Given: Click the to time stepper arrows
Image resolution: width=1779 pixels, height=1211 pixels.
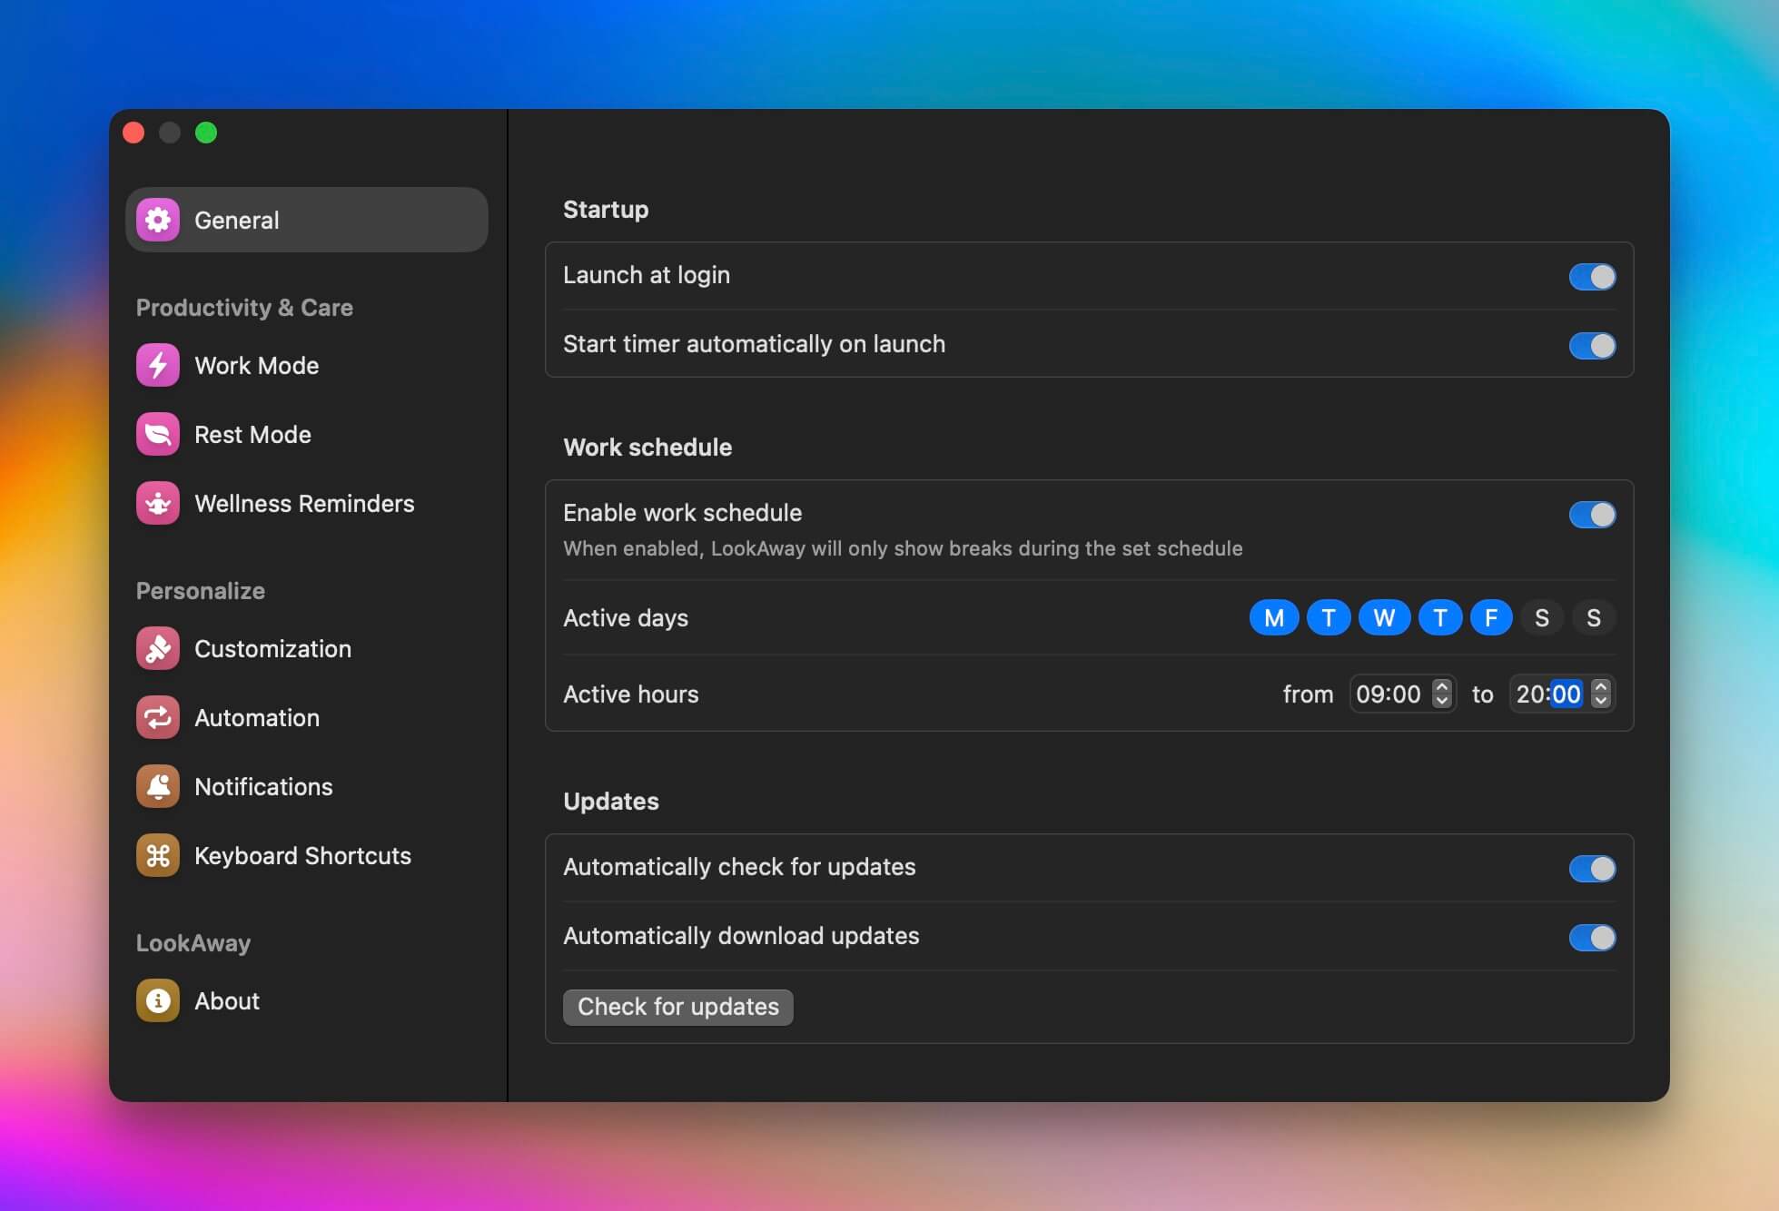Looking at the screenshot, I should tap(1601, 694).
